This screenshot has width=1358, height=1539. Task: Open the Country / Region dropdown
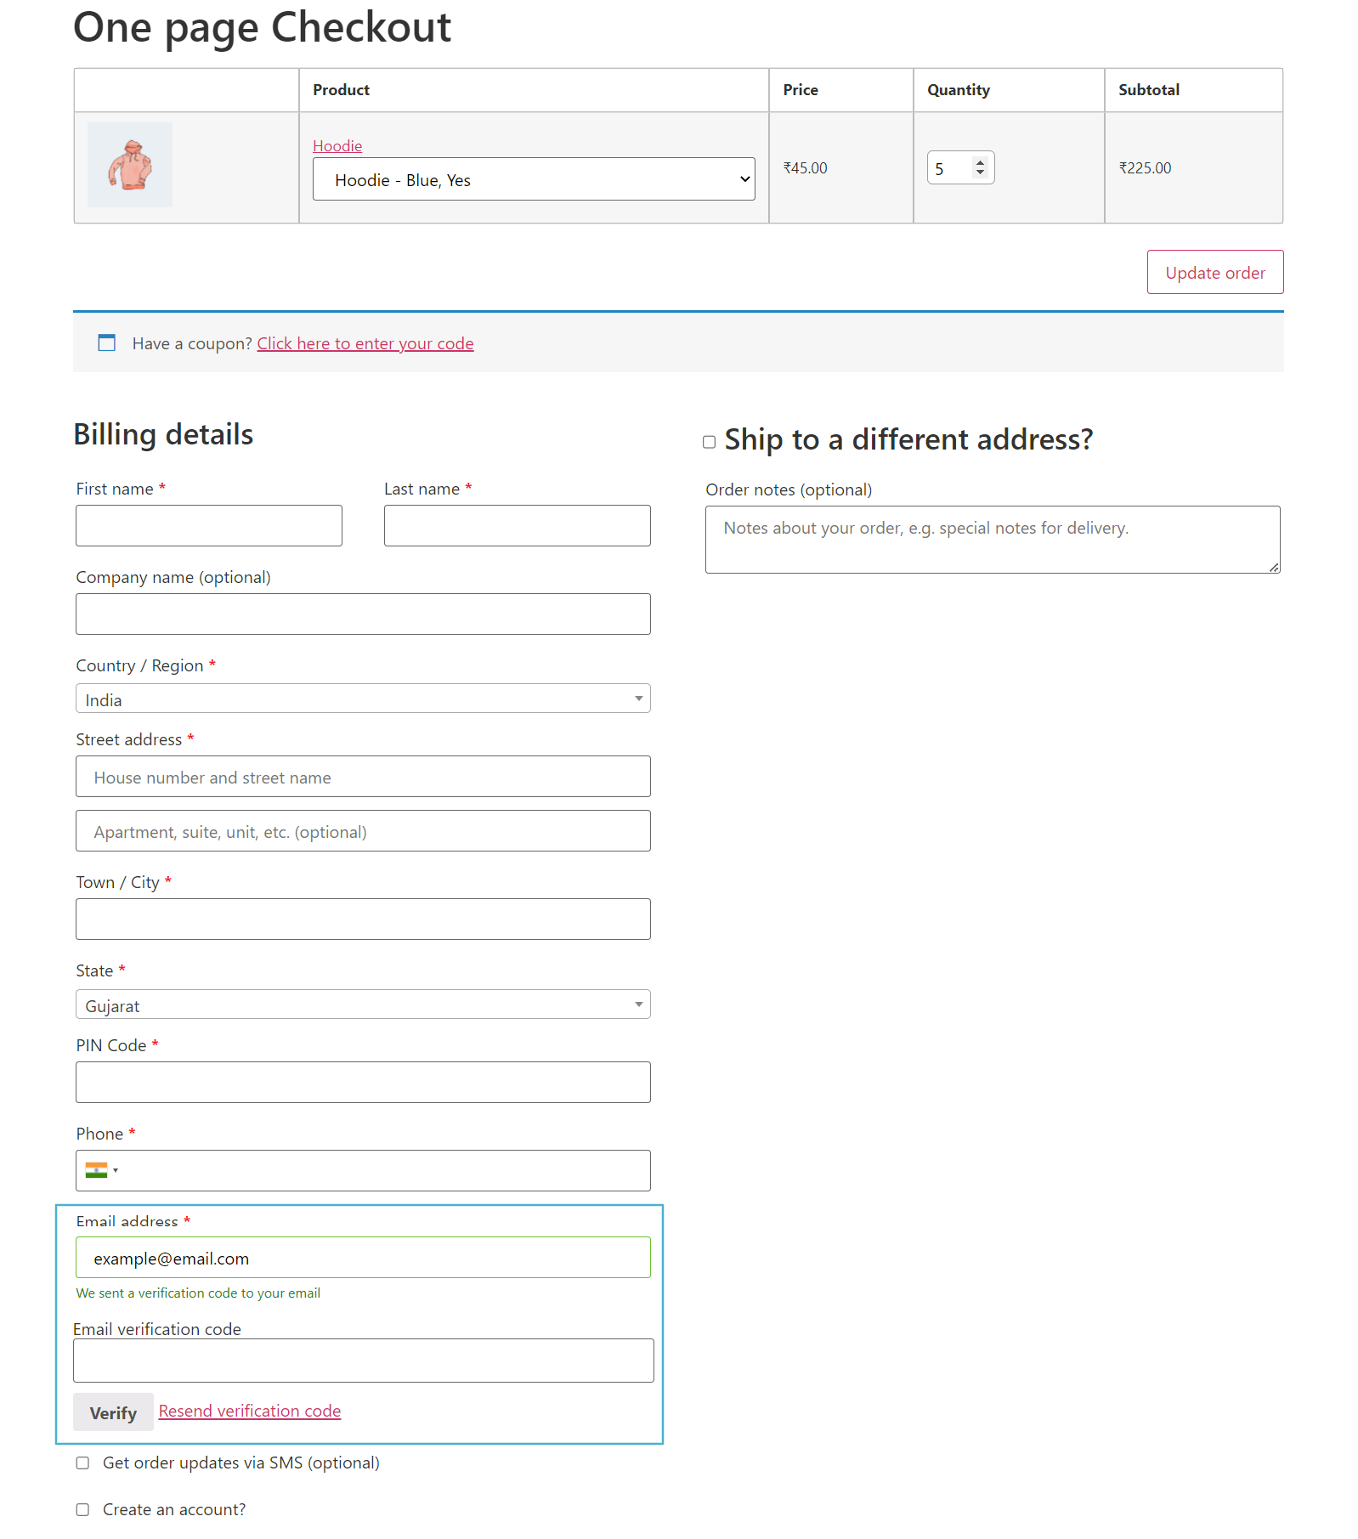point(362,698)
